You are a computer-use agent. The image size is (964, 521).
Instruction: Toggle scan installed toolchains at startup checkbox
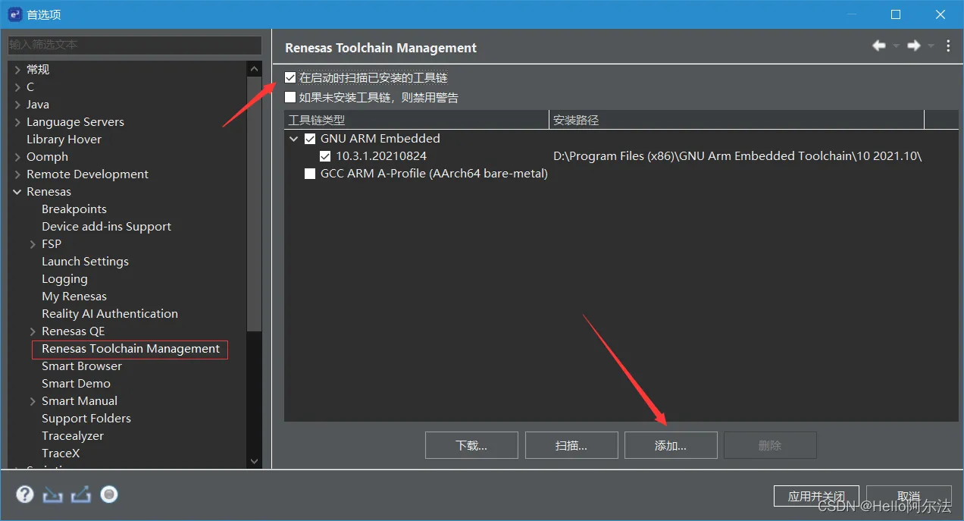pos(290,77)
